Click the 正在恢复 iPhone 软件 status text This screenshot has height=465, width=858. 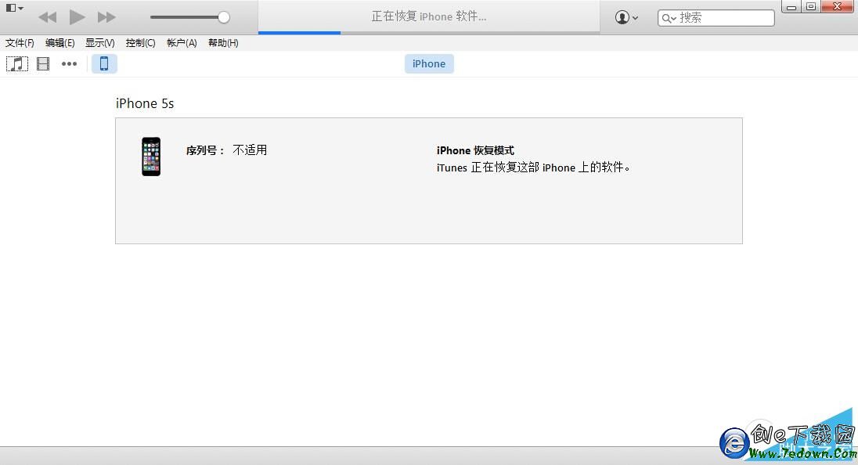(429, 16)
